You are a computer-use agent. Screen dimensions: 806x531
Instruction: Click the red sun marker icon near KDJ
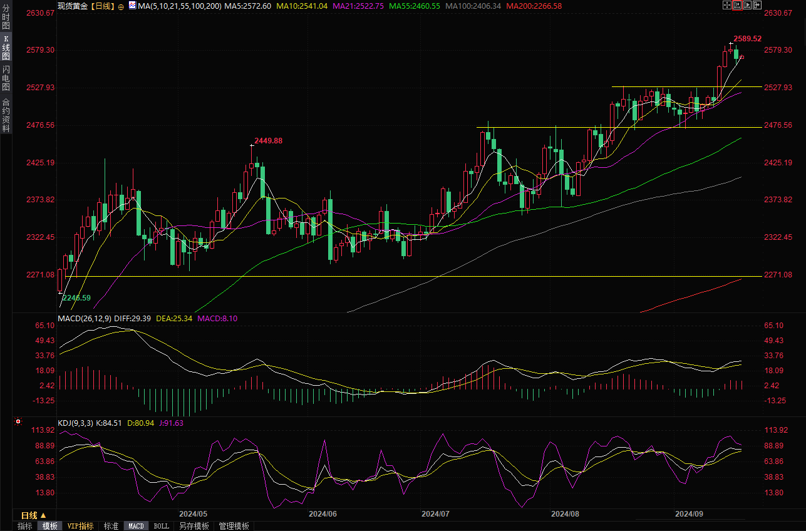tap(18, 423)
